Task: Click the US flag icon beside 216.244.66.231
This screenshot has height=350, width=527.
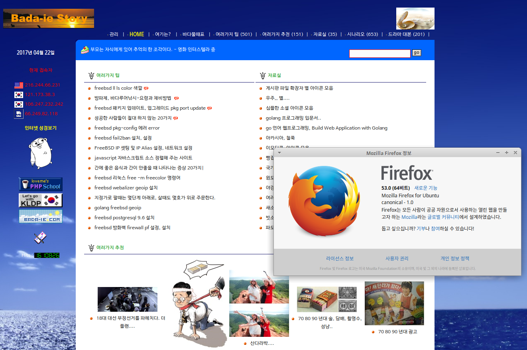Action: click(19, 85)
